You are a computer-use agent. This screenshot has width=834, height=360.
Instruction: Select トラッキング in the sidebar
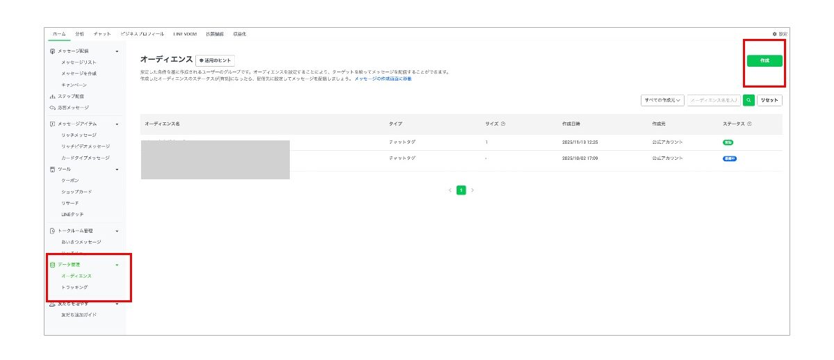click(x=74, y=288)
